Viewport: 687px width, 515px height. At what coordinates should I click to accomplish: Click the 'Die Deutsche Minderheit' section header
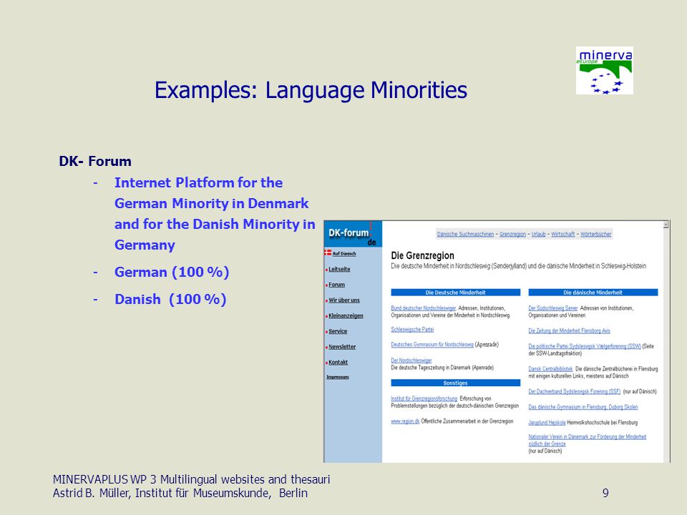pos(456,293)
